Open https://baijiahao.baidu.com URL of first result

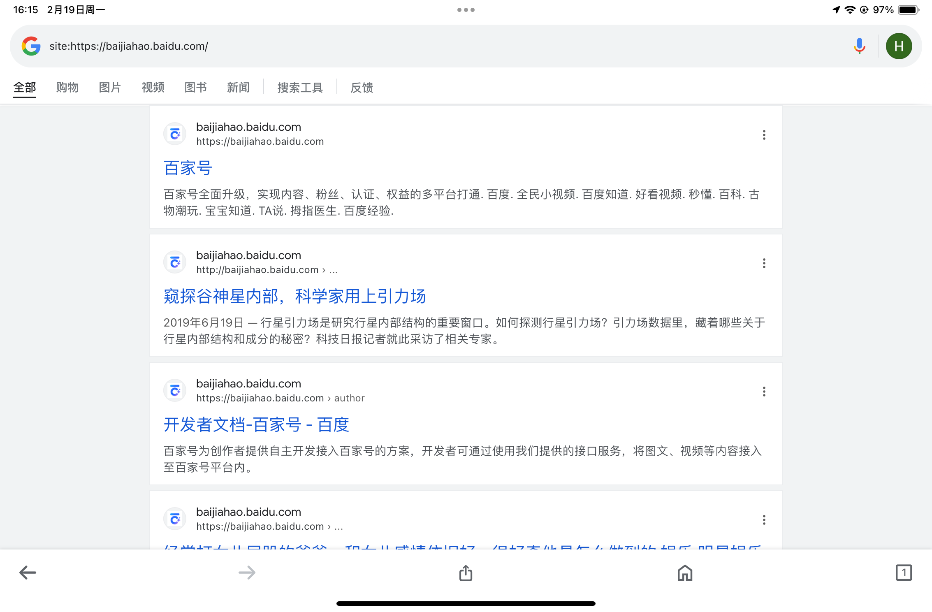(x=260, y=141)
